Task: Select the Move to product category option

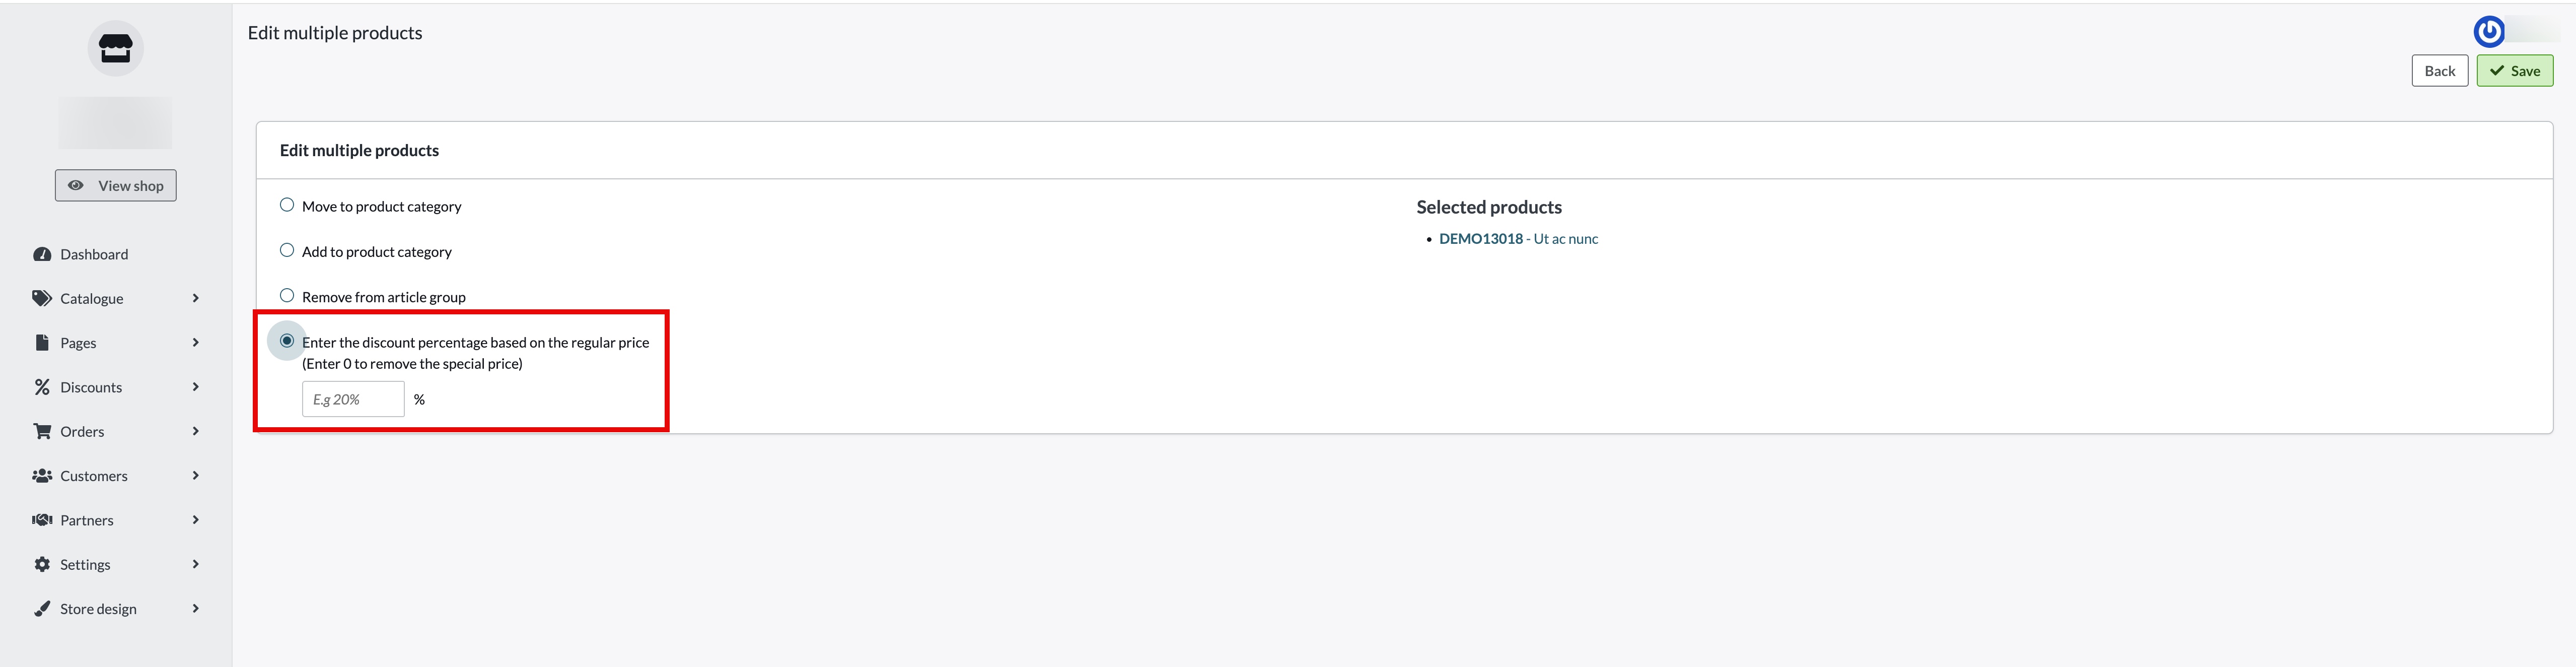Action: click(287, 205)
